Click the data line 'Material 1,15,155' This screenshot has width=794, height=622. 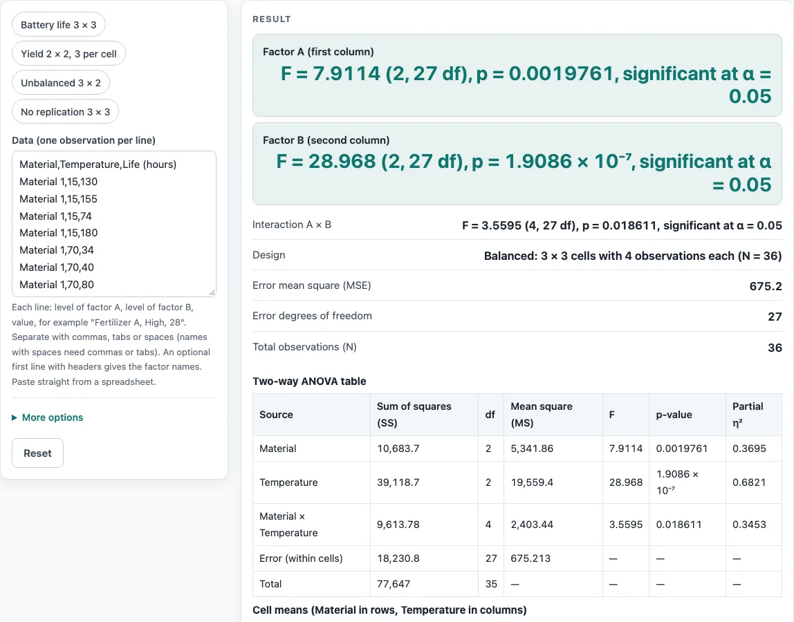coord(58,199)
